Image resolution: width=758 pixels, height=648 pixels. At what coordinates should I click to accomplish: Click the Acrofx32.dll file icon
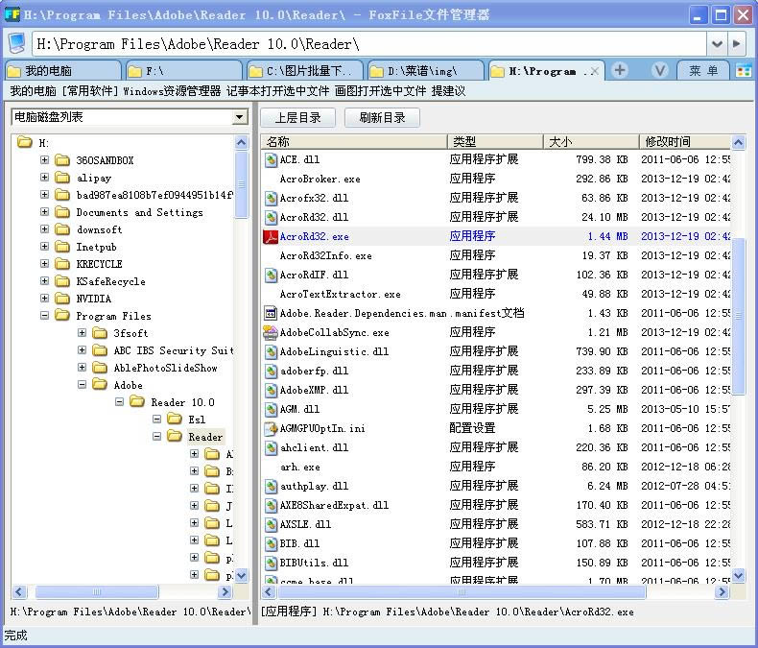coord(271,198)
